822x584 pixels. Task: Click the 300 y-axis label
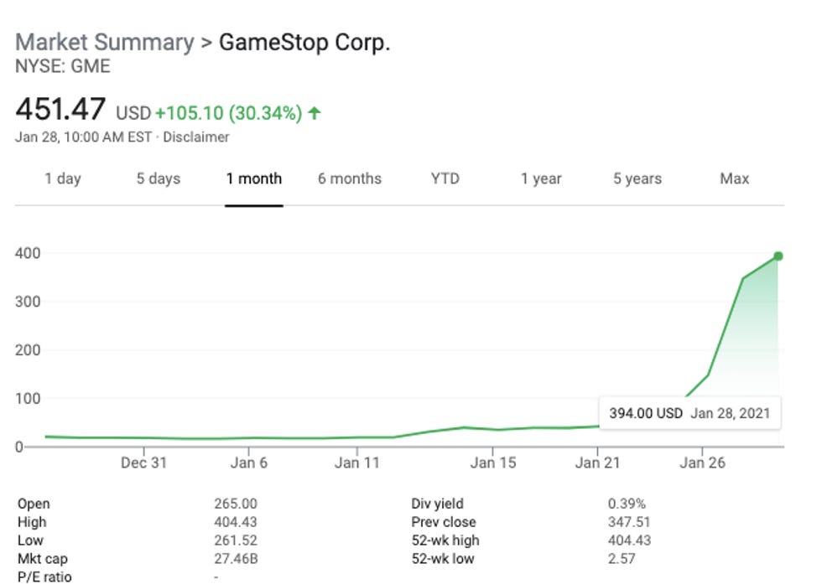pyautogui.click(x=28, y=302)
